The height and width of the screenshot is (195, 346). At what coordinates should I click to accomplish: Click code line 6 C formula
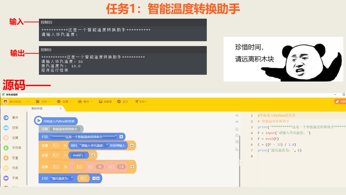(277, 145)
